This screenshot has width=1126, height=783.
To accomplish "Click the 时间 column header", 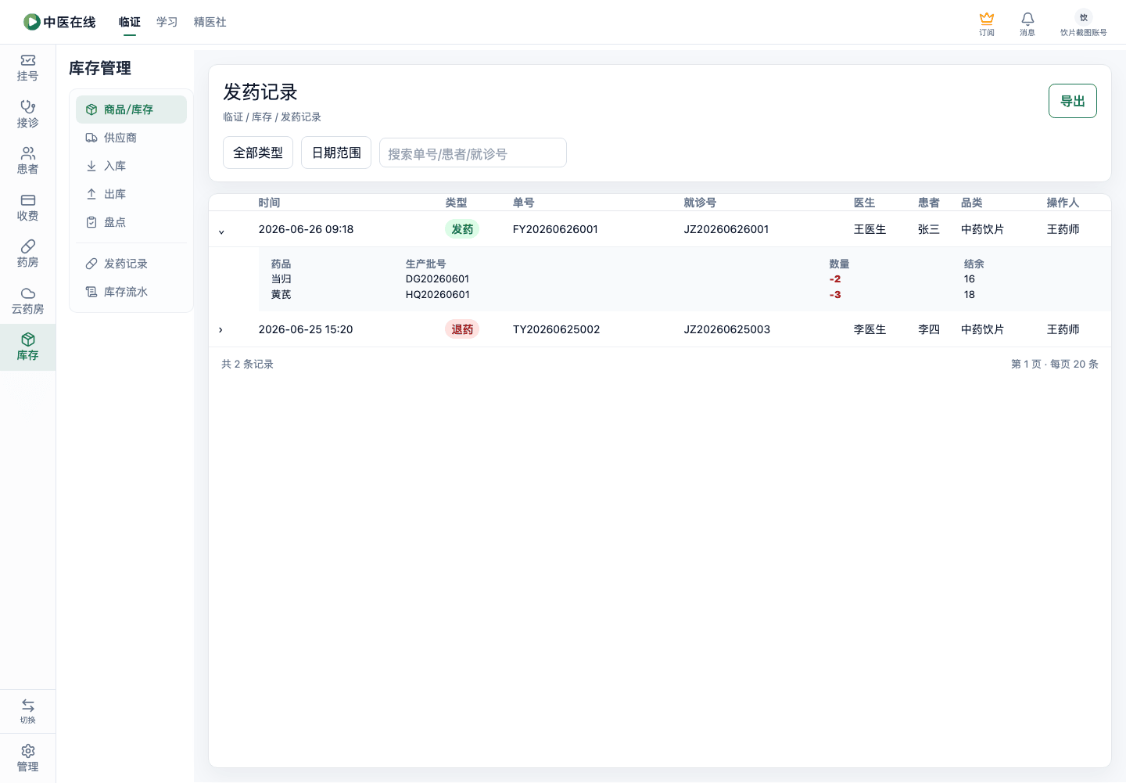I will 270,203.
